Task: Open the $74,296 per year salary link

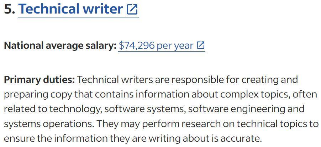Action: [162, 46]
